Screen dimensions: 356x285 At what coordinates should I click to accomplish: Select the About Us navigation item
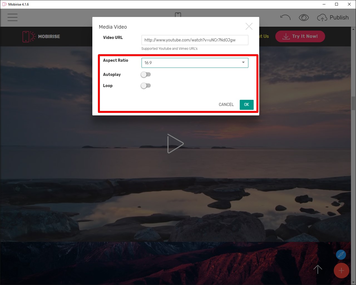pos(263,36)
